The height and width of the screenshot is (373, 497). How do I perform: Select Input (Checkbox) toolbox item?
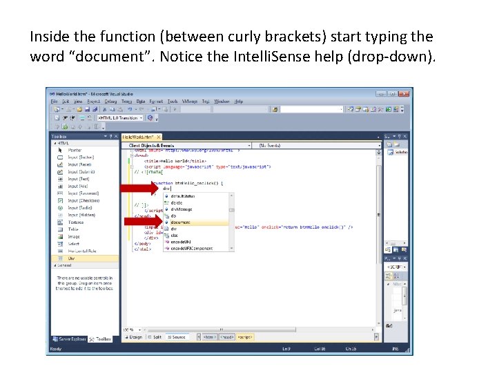pos(85,201)
